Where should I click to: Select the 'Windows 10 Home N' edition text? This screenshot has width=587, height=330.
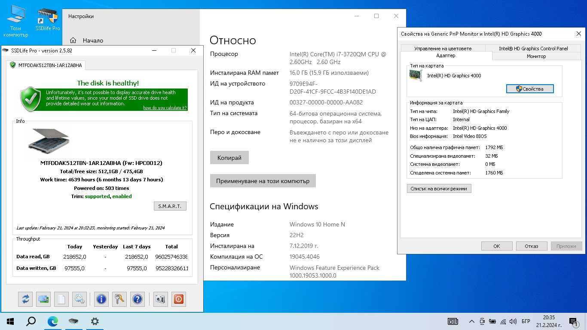[317, 224]
